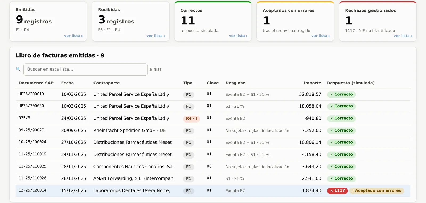This screenshot has height=203, width=426.
Task: Click the 'Contraparte' column header
Action: [x=106, y=83]
